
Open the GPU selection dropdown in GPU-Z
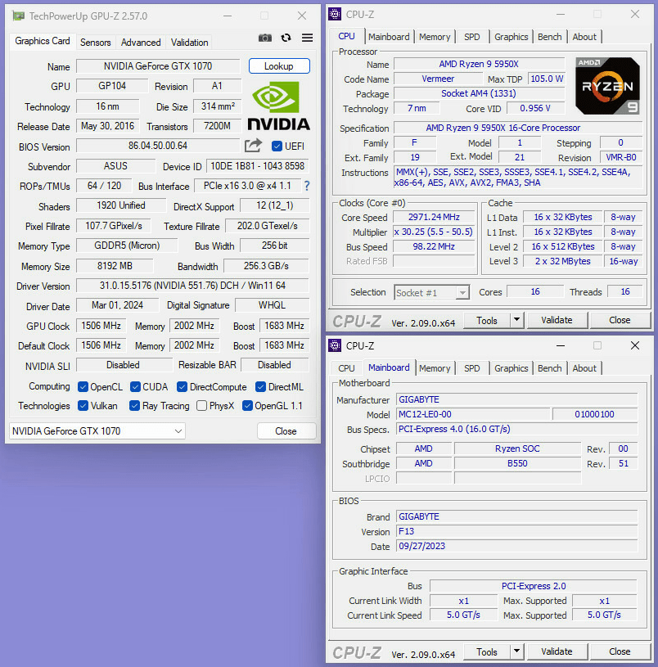pos(97,431)
